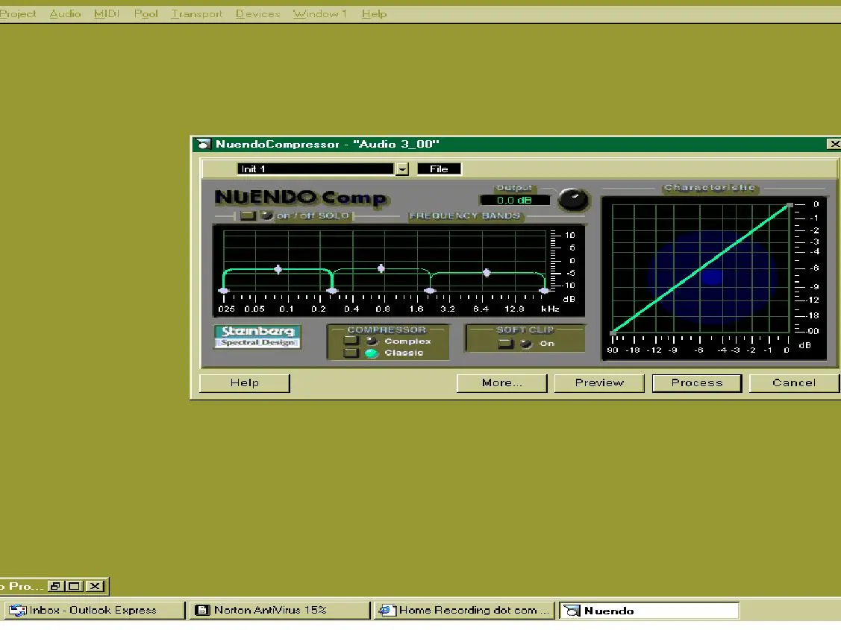Switch to Norton AntiVirus 15% taskbar button
841x630 pixels.
click(x=279, y=610)
